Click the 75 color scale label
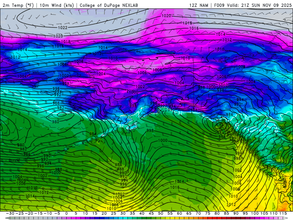This screenshot has width=293, height=220. coord(208,213)
